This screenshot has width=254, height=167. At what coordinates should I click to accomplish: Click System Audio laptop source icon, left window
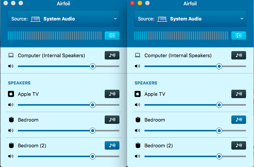tap(36, 19)
